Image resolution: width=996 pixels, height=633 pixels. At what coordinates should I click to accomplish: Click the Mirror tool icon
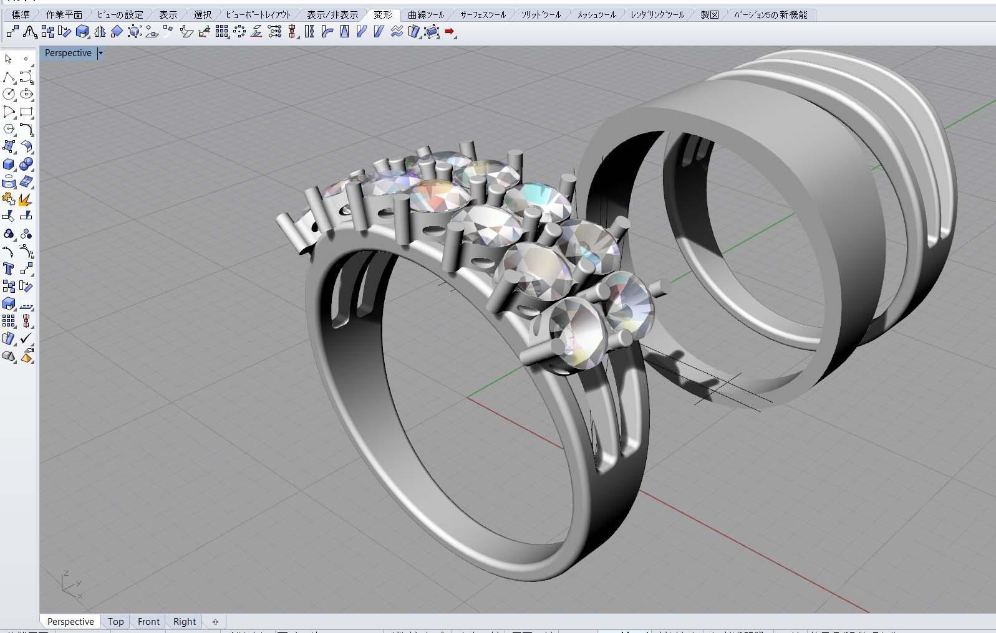(x=100, y=32)
